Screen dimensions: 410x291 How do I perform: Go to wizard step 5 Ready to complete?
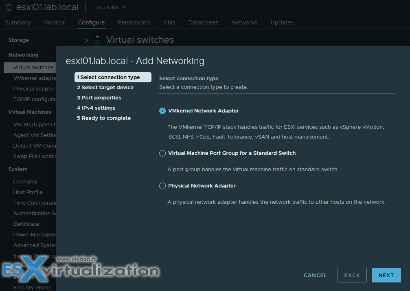104,118
